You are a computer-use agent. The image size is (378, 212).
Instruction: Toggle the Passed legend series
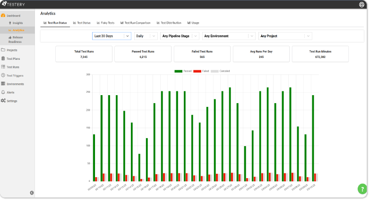pos(183,71)
